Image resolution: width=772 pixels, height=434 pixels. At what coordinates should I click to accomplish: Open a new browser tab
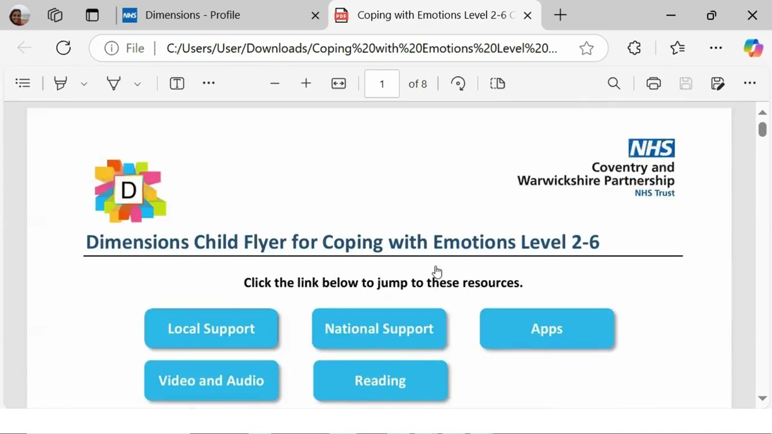tap(560, 15)
